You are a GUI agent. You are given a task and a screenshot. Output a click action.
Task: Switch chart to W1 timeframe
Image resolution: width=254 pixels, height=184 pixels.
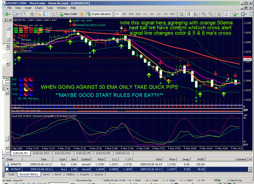[166, 14]
